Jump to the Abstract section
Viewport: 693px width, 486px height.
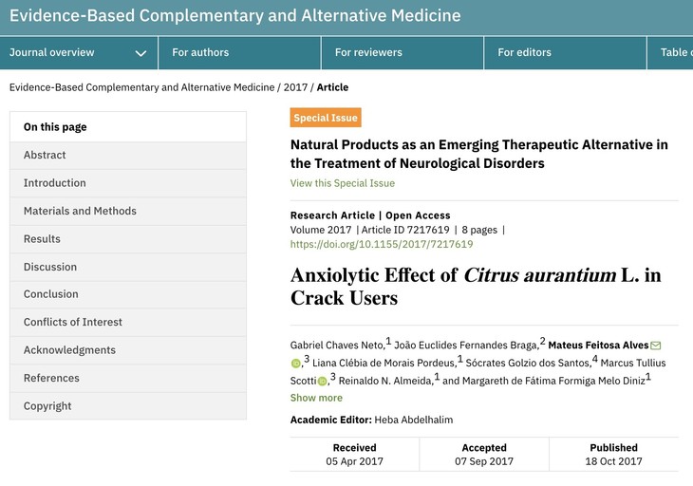[45, 155]
